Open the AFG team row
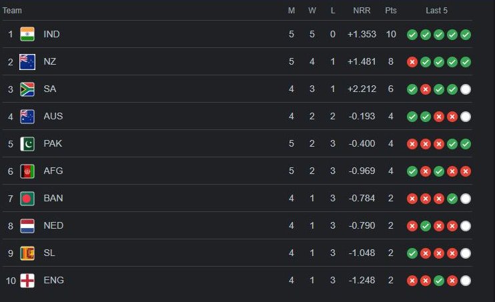 pos(53,171)
